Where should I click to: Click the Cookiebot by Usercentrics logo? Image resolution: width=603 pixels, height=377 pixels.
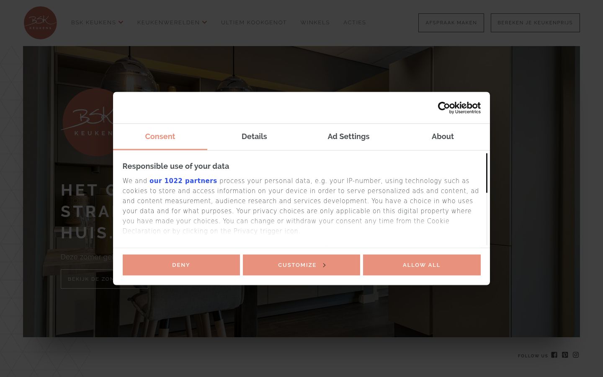pyautogui.click(x=459, y=108)
